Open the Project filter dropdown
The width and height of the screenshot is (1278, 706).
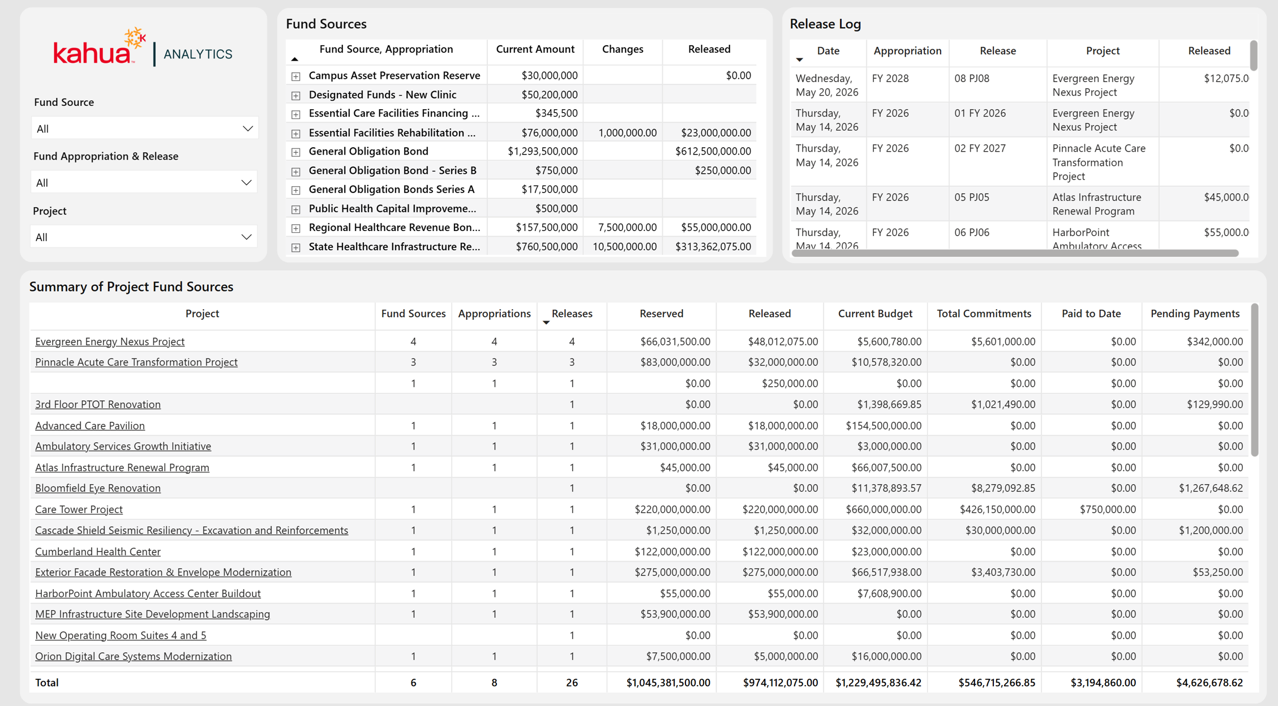(x=144, y=237)
